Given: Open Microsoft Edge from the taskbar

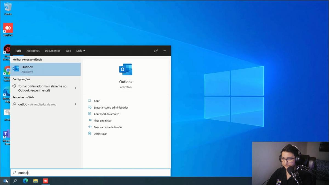Looking at the screenshot, I should pos(25,181).
